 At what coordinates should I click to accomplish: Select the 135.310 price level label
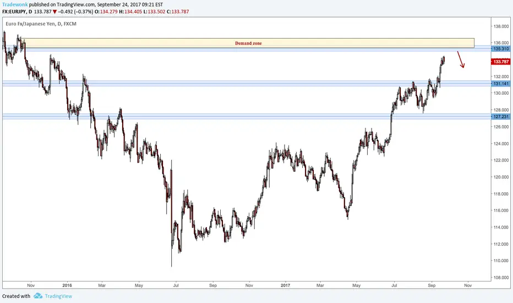tap(501, 49)
